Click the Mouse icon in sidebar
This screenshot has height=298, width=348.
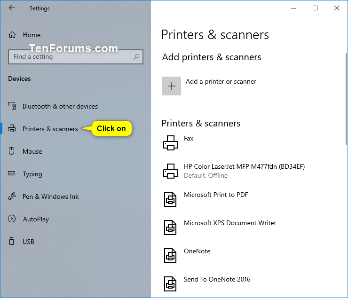point(11,151)
